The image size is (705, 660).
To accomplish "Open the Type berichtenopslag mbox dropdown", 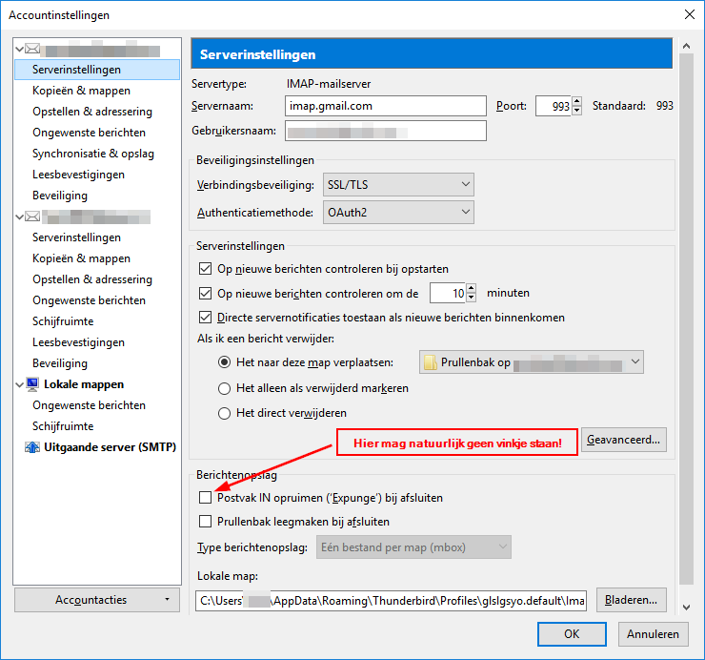I will point(413,547).
